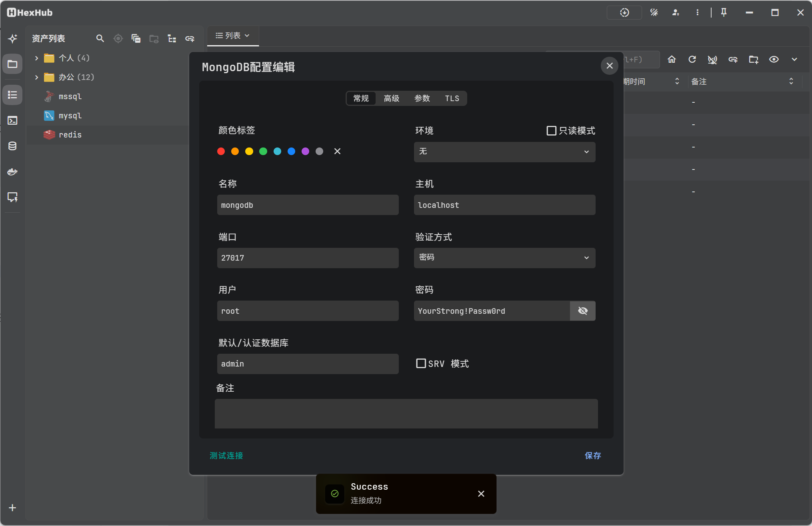Click the tree structure icon in asset panel
Viewport: 812px width, 526px height.
pos(172,38)
